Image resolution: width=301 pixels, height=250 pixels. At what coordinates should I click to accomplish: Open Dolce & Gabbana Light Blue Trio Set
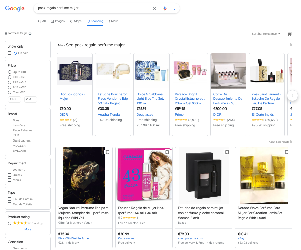pyautogui.click(x=150, y=99)
